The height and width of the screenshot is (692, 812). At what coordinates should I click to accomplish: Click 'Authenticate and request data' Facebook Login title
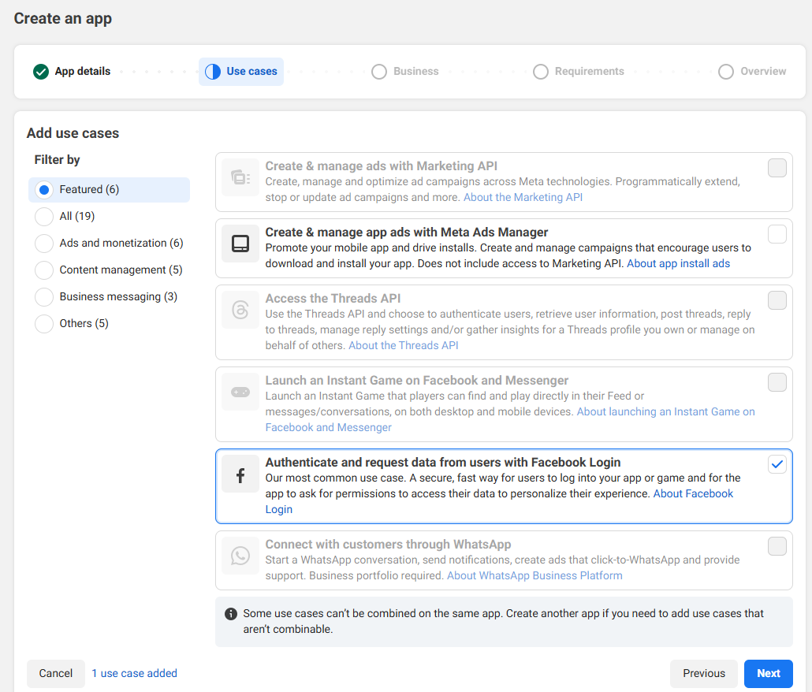pyautogui.click(x=443, y=463)
